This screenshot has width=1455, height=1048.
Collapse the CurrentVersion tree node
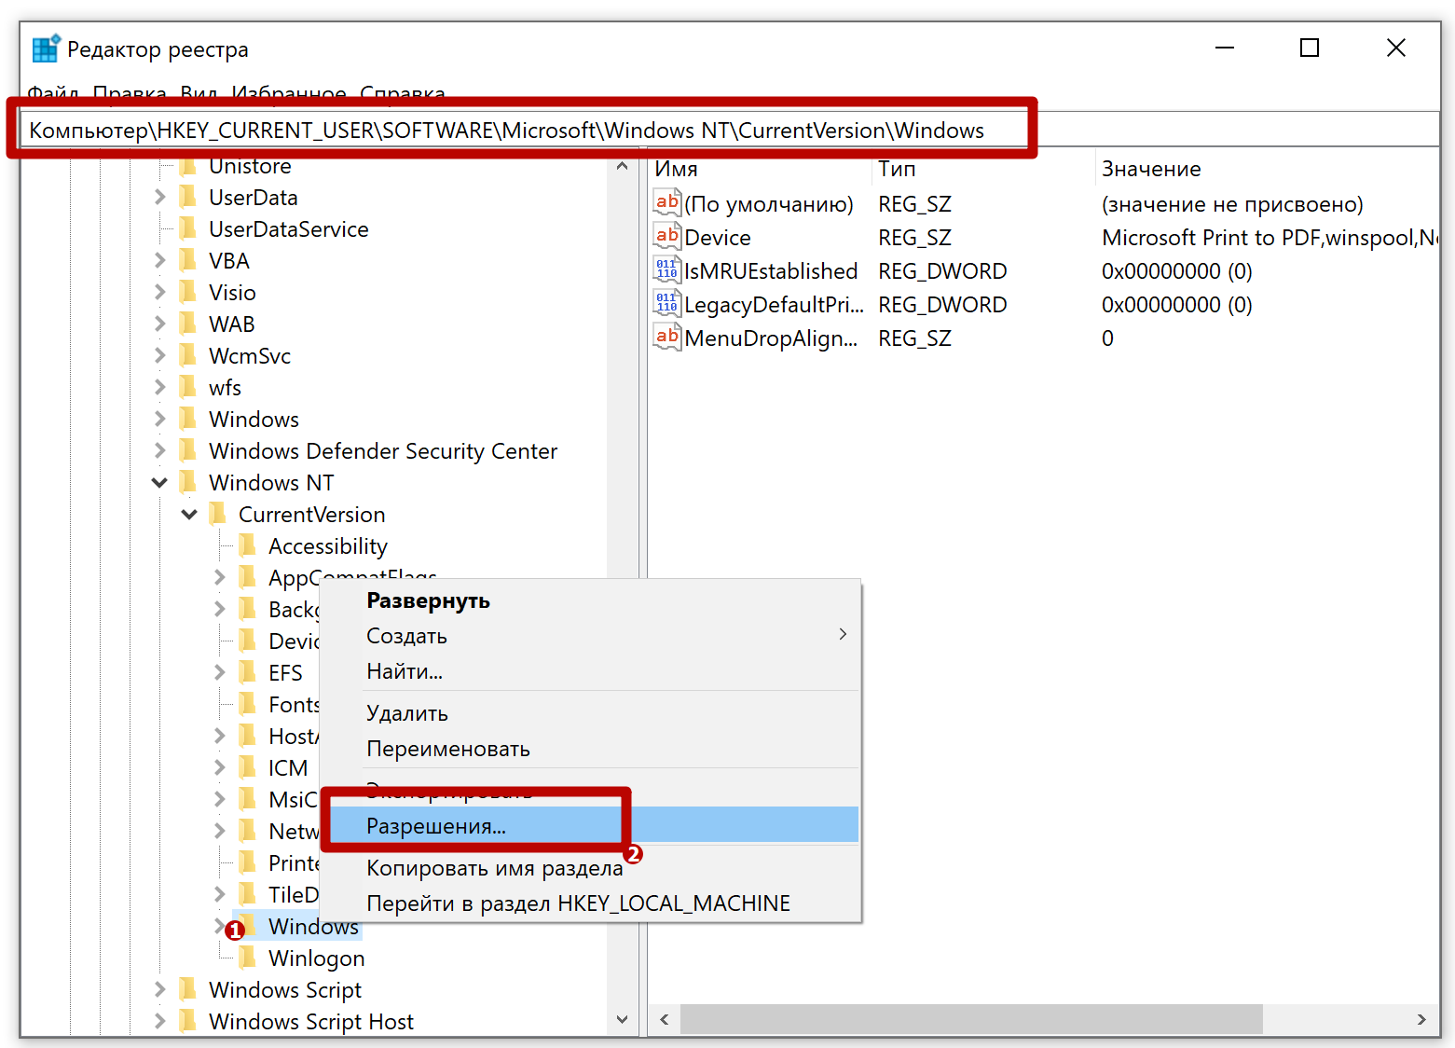189,515
